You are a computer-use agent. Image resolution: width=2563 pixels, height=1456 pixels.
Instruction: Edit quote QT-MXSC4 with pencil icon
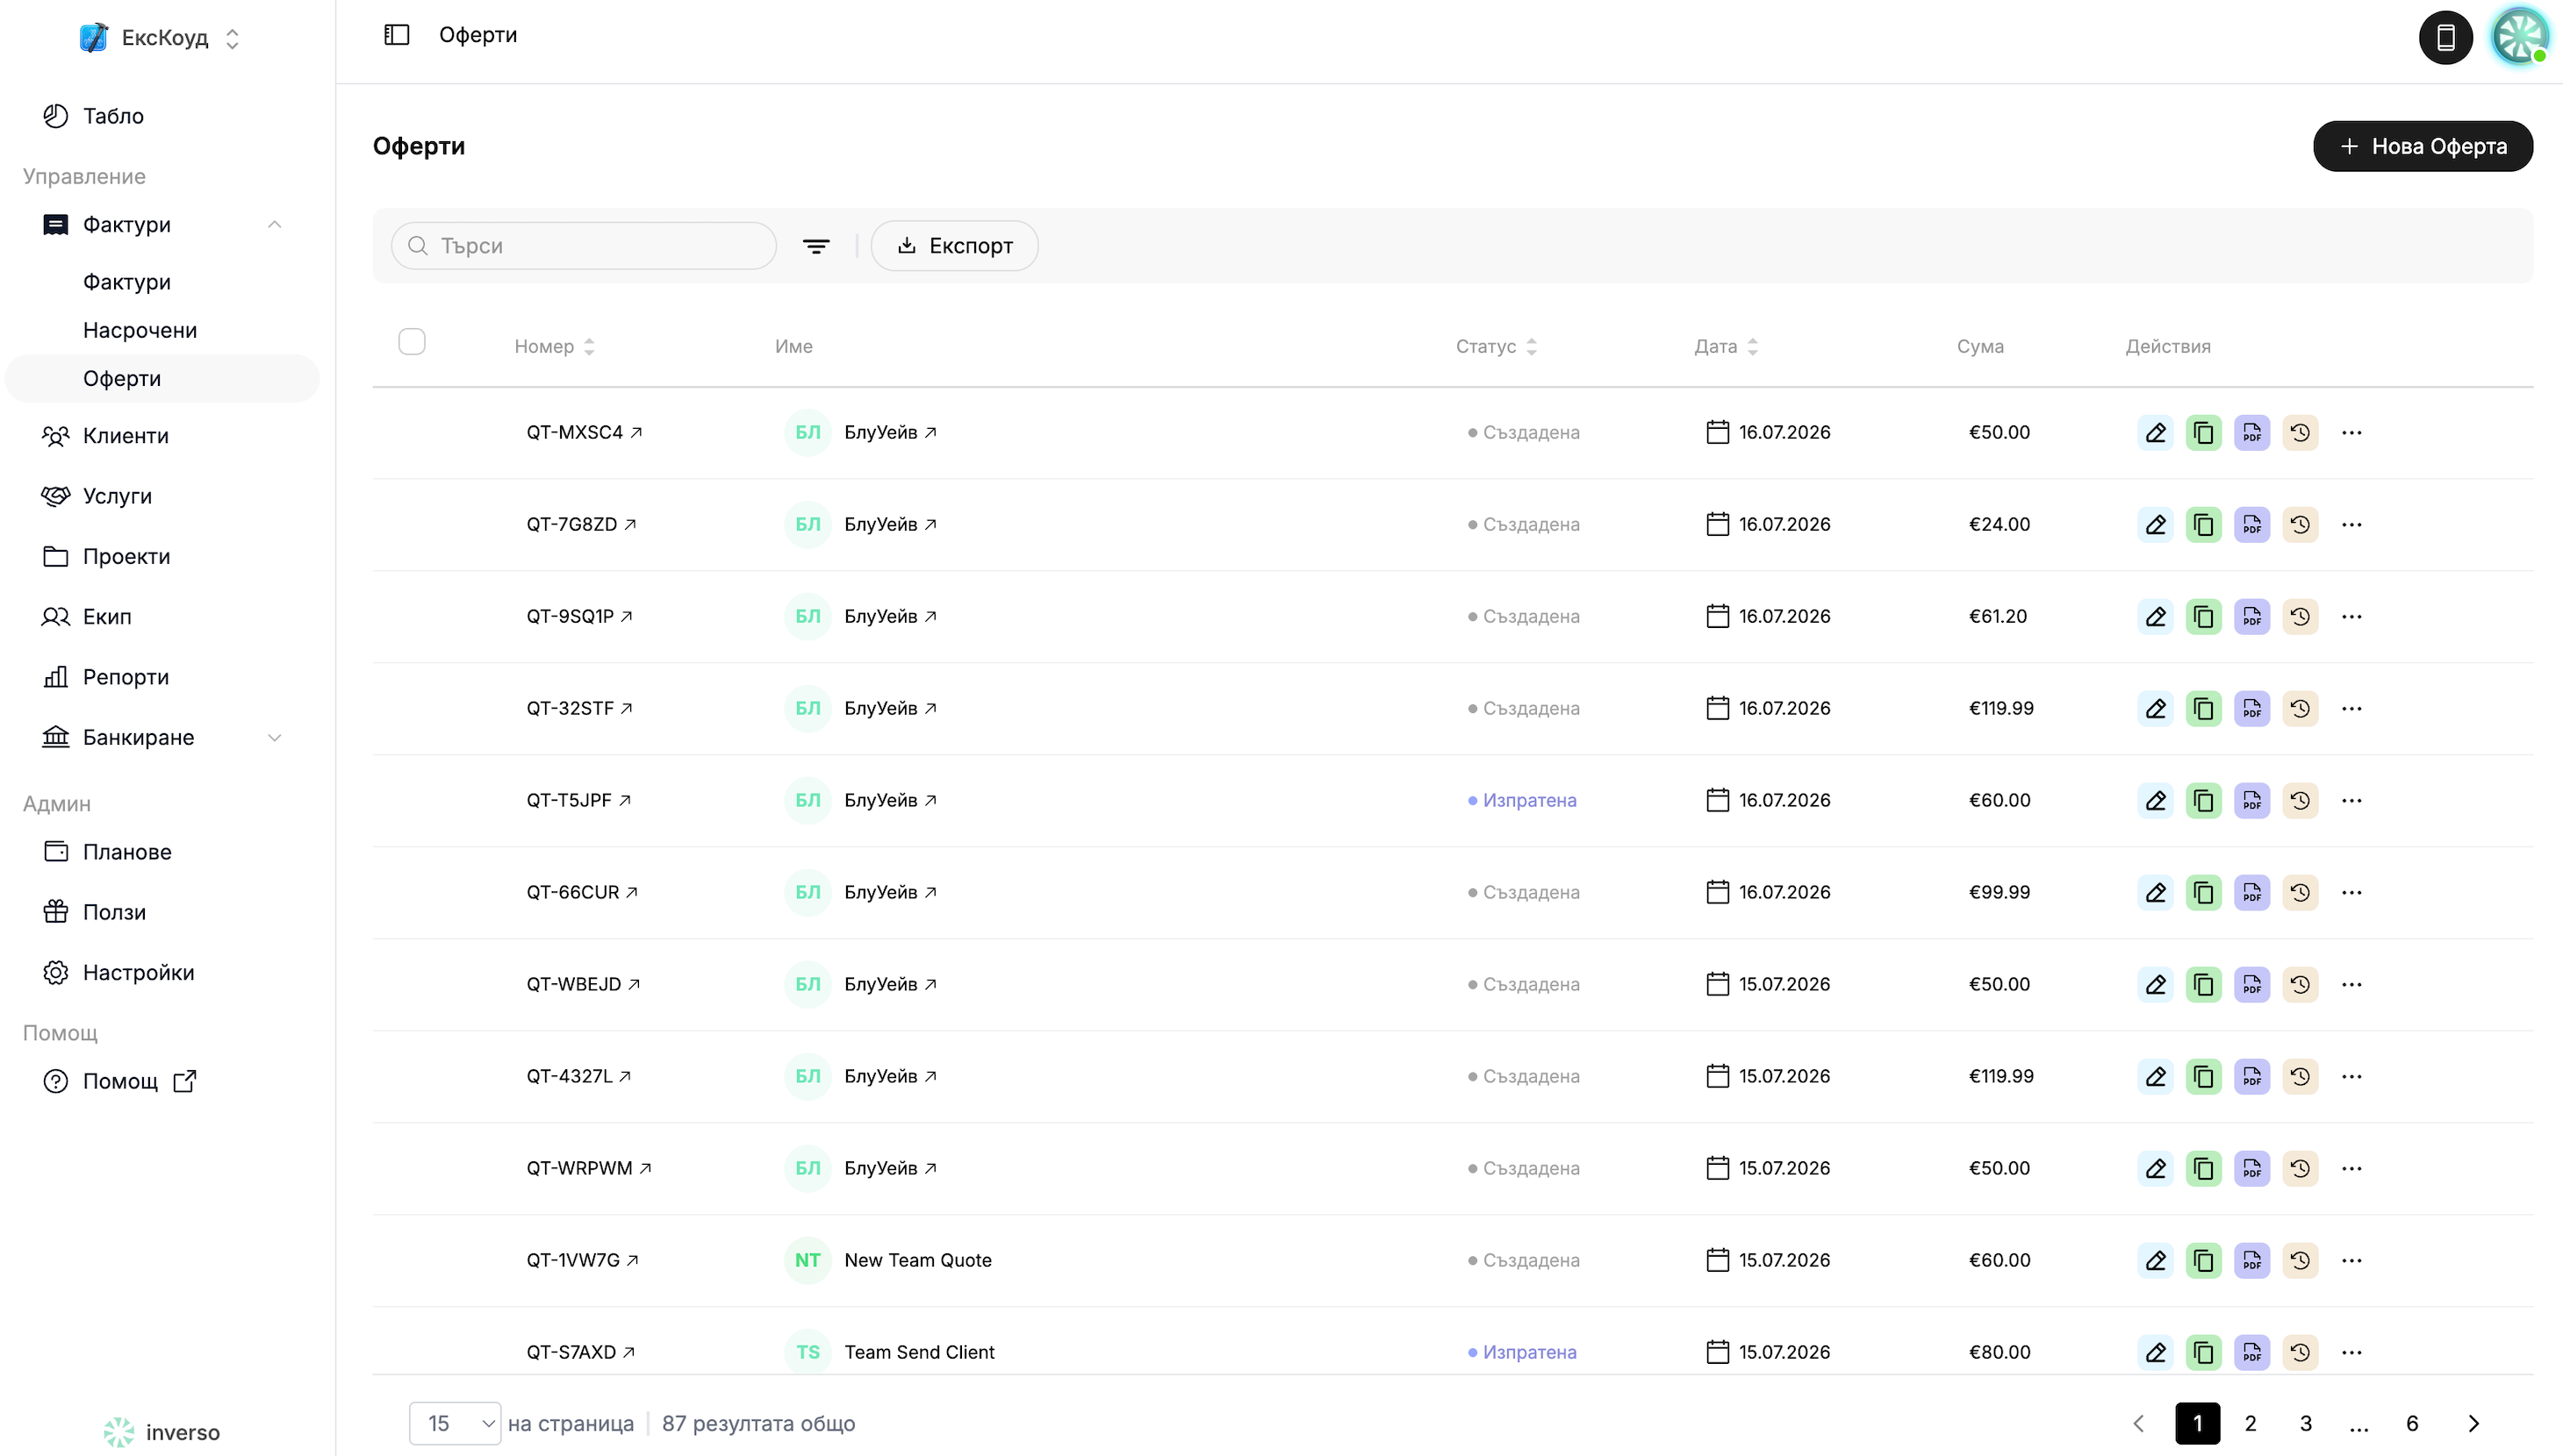[x=2155, y=433]
